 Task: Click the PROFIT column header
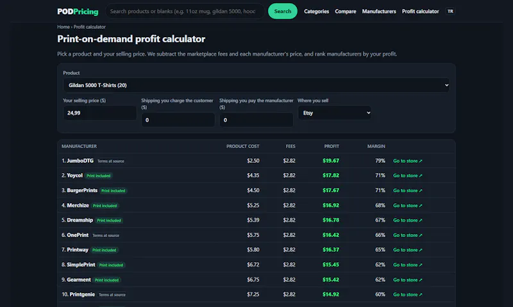332,147
